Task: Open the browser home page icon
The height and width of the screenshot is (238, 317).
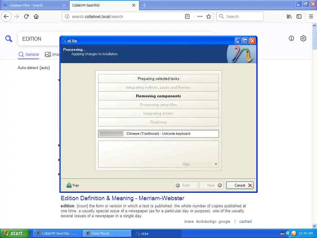Action: coord(36,16)
